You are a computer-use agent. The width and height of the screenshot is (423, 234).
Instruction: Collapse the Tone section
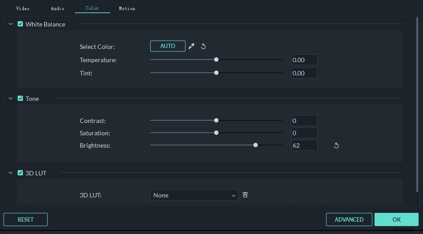(x=11, y=99)
